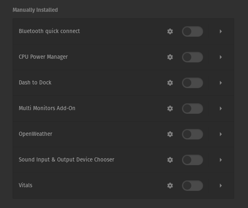Open Multi Monitors Add-On settings gear
This screenshot has width=248, height=208.
point(170,108)
